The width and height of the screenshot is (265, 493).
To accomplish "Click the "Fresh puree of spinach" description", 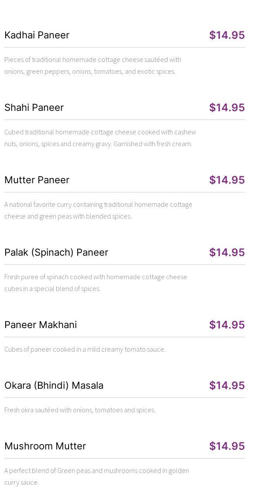I will (x=96, y=283).
